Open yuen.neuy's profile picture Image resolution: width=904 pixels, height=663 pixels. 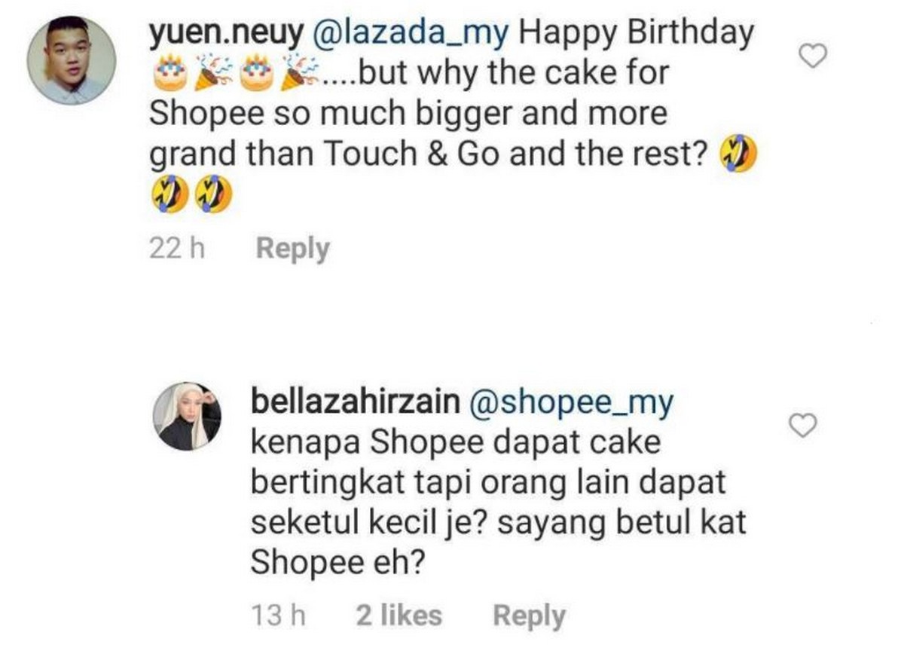[x=71, y=60]
